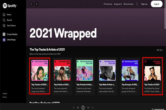Pause playback in the player bar

click(83, 107)
